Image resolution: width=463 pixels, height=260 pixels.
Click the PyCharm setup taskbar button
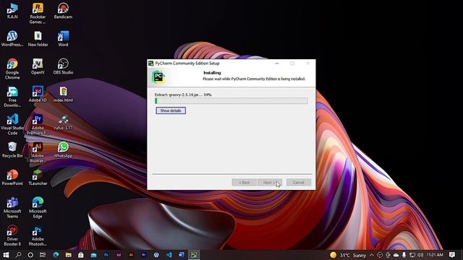194,255
